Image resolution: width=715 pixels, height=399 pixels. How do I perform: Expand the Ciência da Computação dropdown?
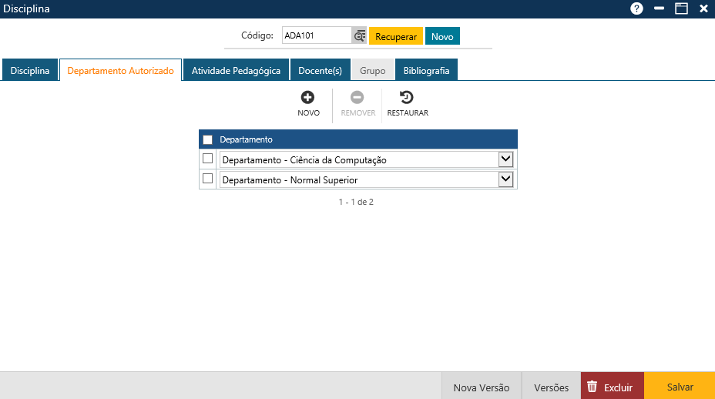tap(505, 159)
